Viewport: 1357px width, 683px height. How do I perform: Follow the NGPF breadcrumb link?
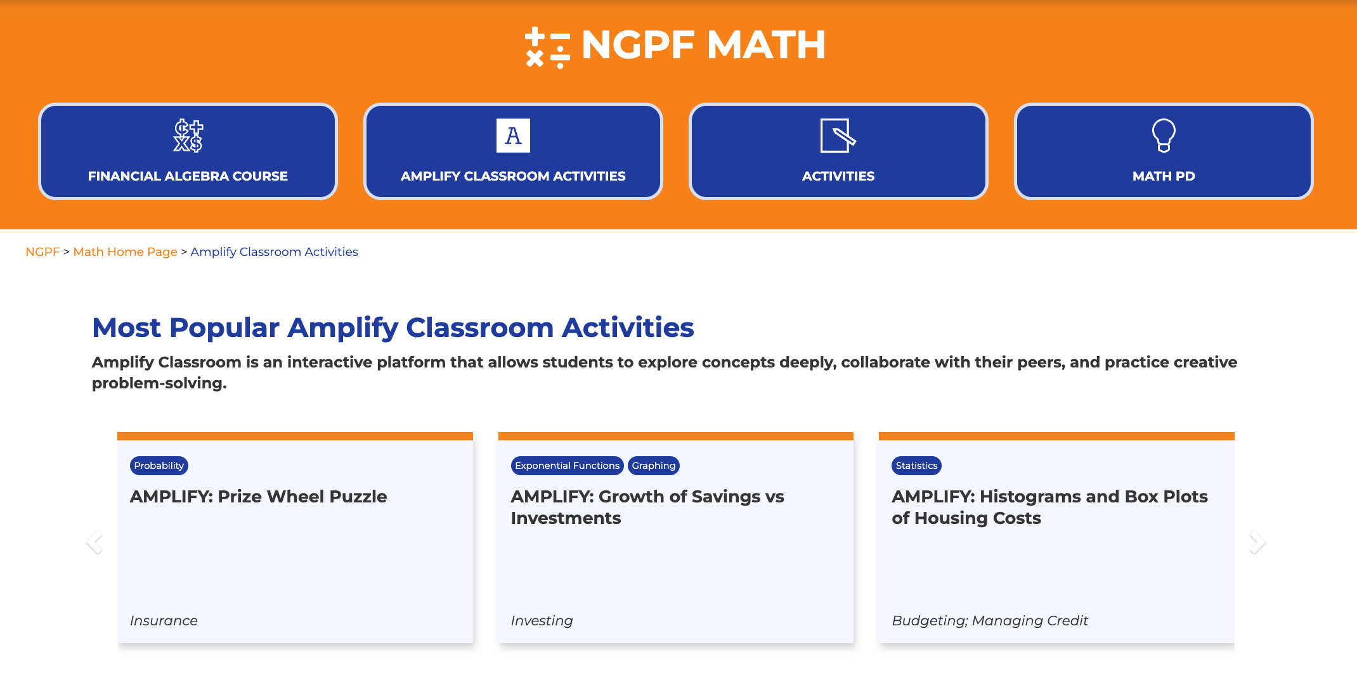[x=42, y=252]
